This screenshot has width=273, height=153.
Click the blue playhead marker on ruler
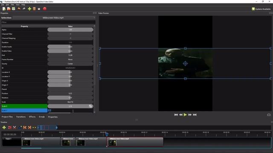107,134
